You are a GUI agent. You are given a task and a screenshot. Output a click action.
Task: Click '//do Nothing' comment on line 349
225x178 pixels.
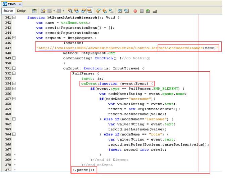(x=136, y=58)
